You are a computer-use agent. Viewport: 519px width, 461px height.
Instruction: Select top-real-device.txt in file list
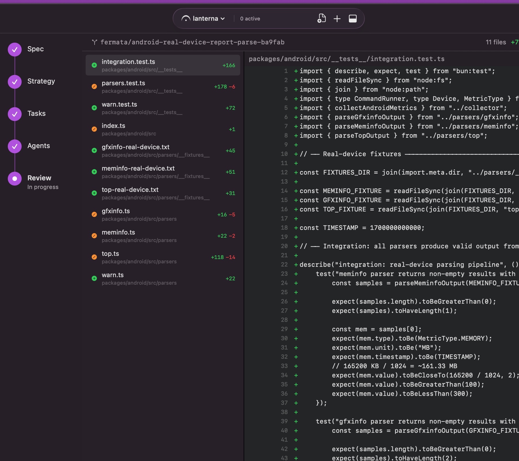[x=163, y=193]
